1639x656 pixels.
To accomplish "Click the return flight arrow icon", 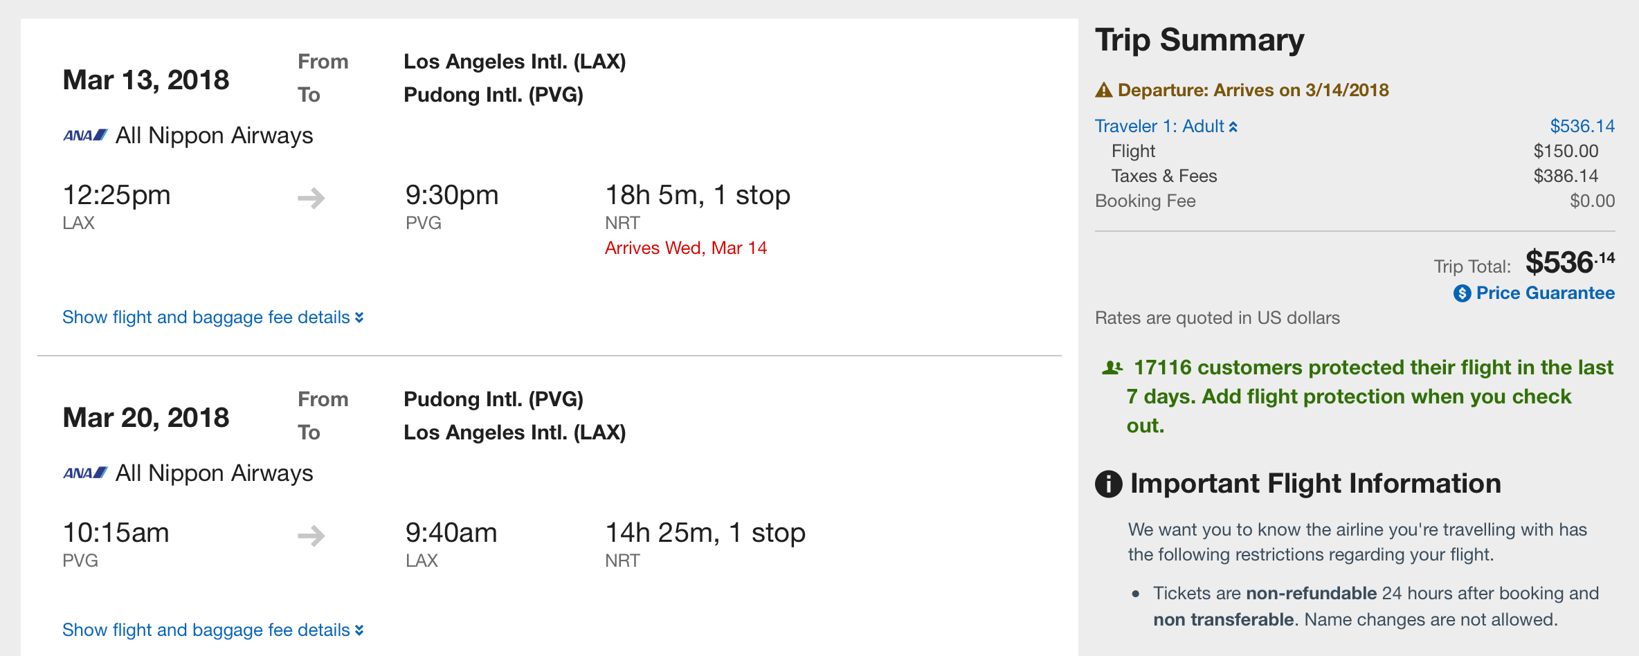I will (311, 536).
